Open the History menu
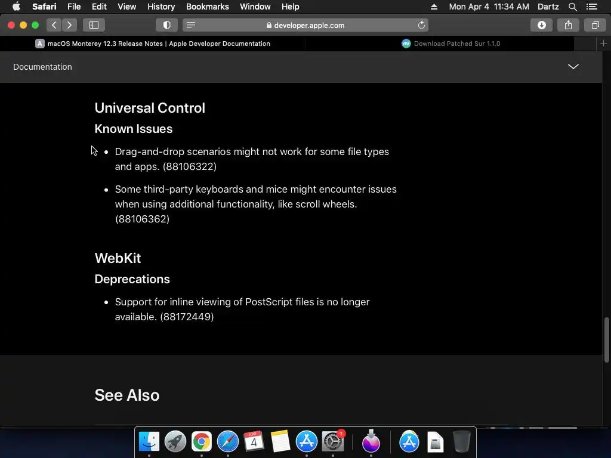Image resolution: width=611 pixels, height=458 pixels. [161, 7]
